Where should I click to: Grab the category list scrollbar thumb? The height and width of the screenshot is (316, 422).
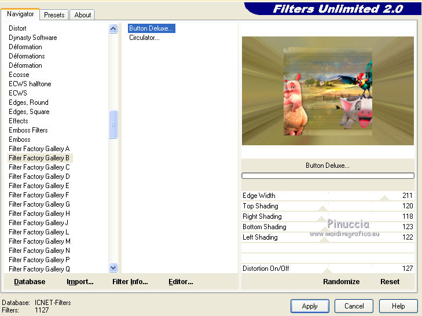click(113, 124)
